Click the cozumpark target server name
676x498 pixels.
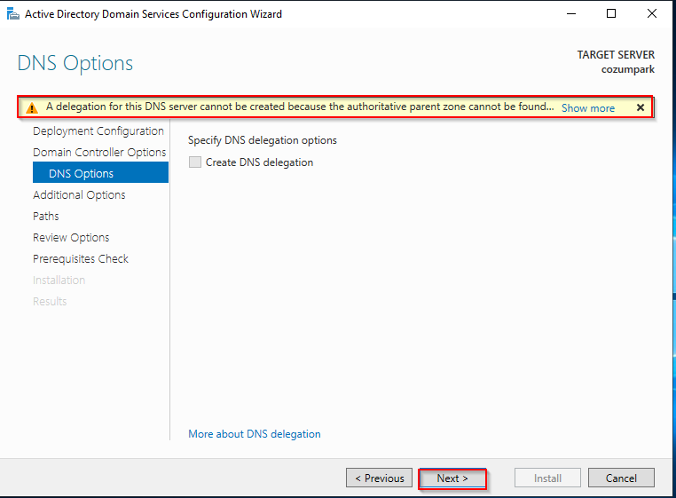pyautogui.click(x=628, y=69)
